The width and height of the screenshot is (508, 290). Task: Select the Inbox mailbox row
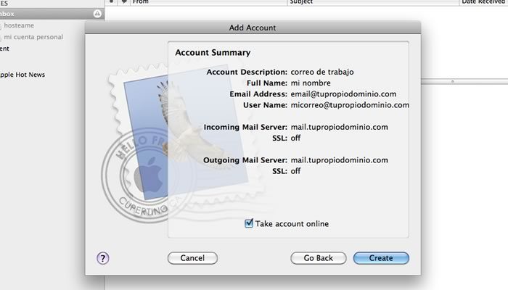(52, 14)
